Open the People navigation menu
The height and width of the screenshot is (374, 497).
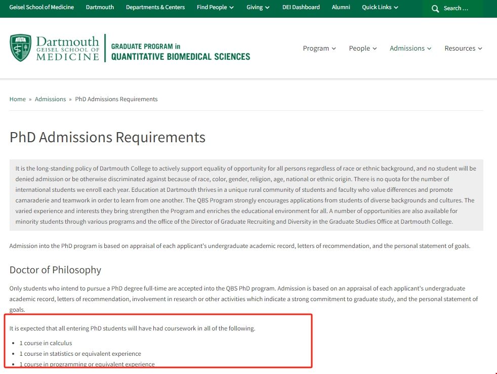click(x=363, y=48)
